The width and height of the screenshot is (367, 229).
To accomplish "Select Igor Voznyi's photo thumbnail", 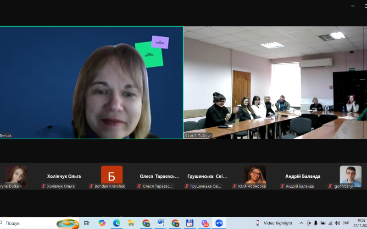I will click(x=350, y=177).
